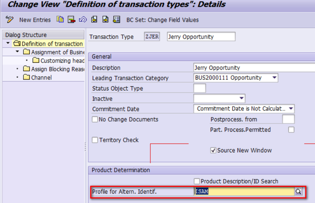Click the Display/Change pencil toggle icon
The height and width of the screenshot is (203, 315).
click(x=9, y=20)
